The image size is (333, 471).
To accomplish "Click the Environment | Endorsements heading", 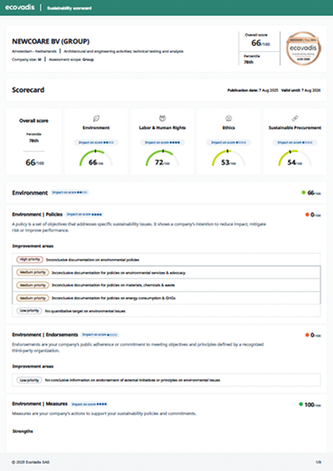I will coord(45,335).
